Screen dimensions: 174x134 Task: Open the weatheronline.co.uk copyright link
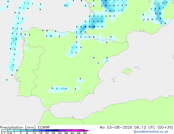point(151,132)
